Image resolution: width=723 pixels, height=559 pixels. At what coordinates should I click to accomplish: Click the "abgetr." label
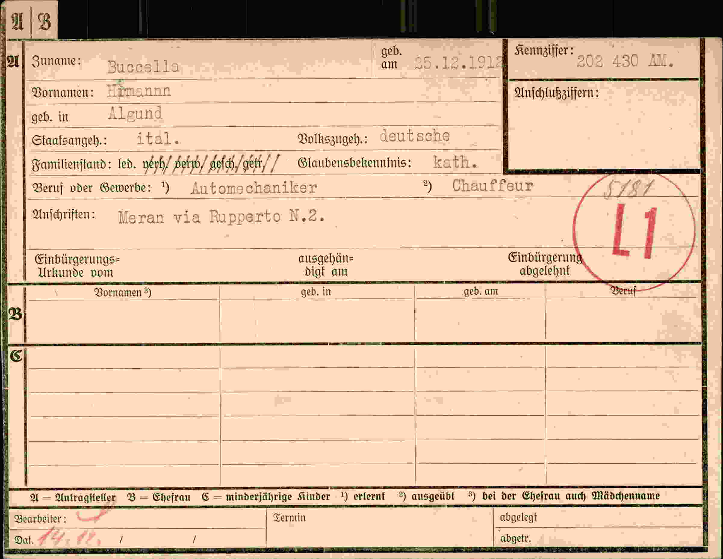click(515, 539)
